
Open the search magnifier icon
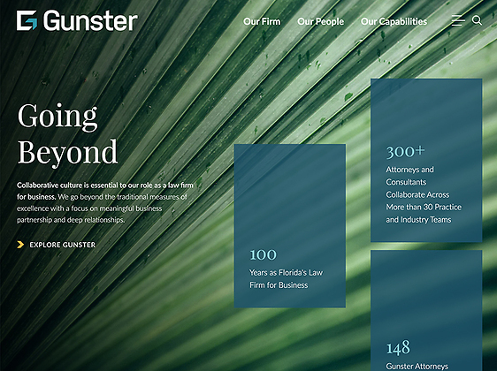(x=477, y=20)
